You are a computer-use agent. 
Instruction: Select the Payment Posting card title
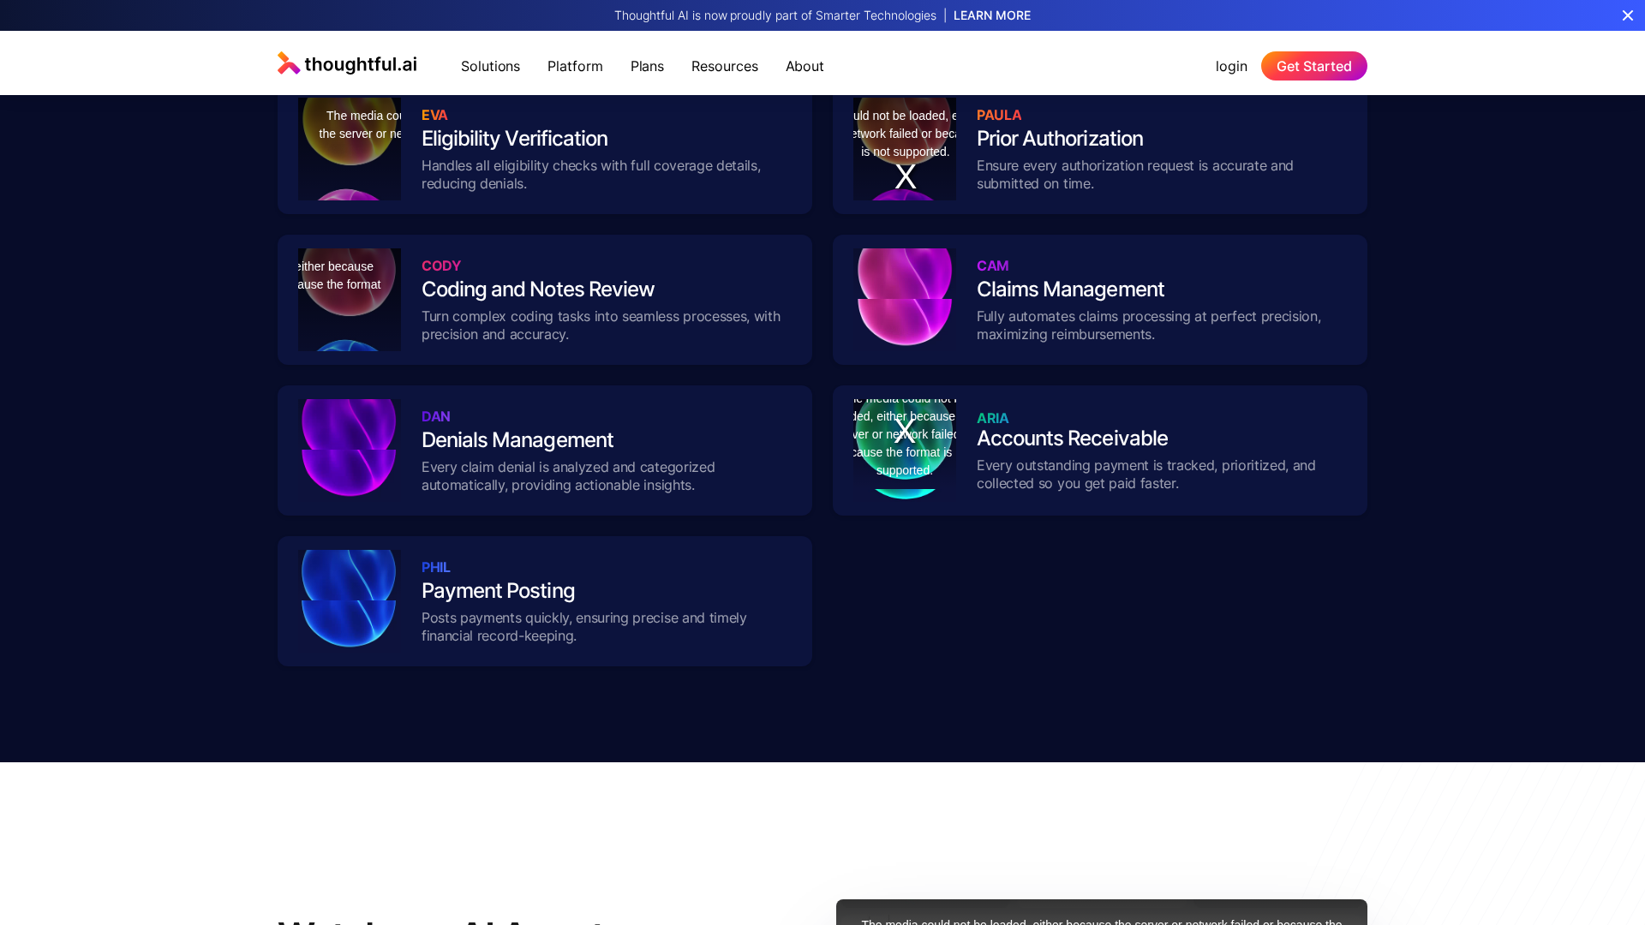point(498,591)
